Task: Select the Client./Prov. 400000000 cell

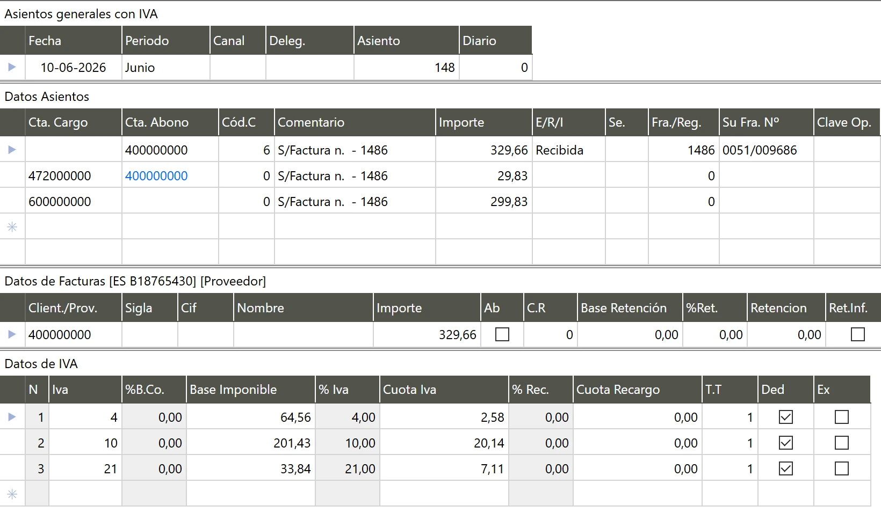Action: coord(74,334)
